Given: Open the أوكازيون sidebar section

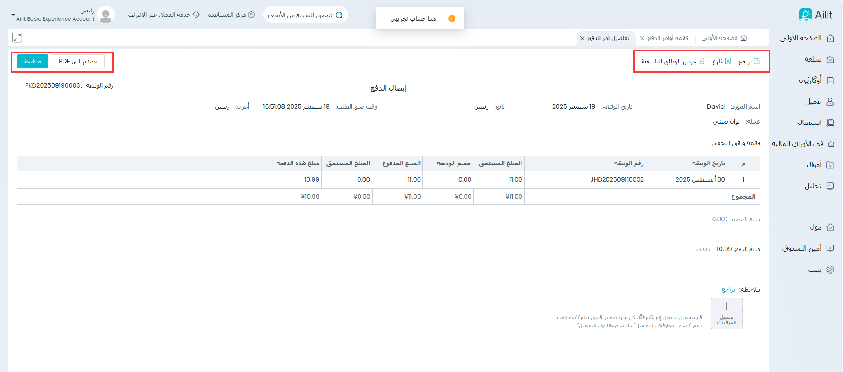Looking at the screenshot, I should coord(816,80).
